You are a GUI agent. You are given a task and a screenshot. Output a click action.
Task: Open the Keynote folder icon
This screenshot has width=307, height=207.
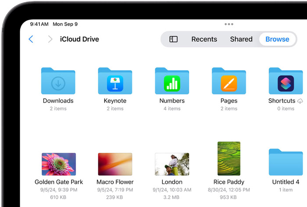tap(115, 81)
